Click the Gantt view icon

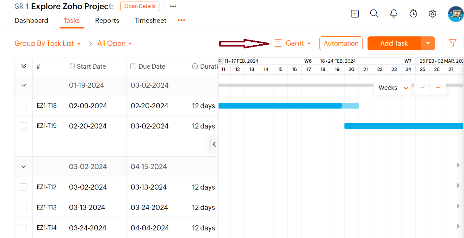tap(278, 43)
